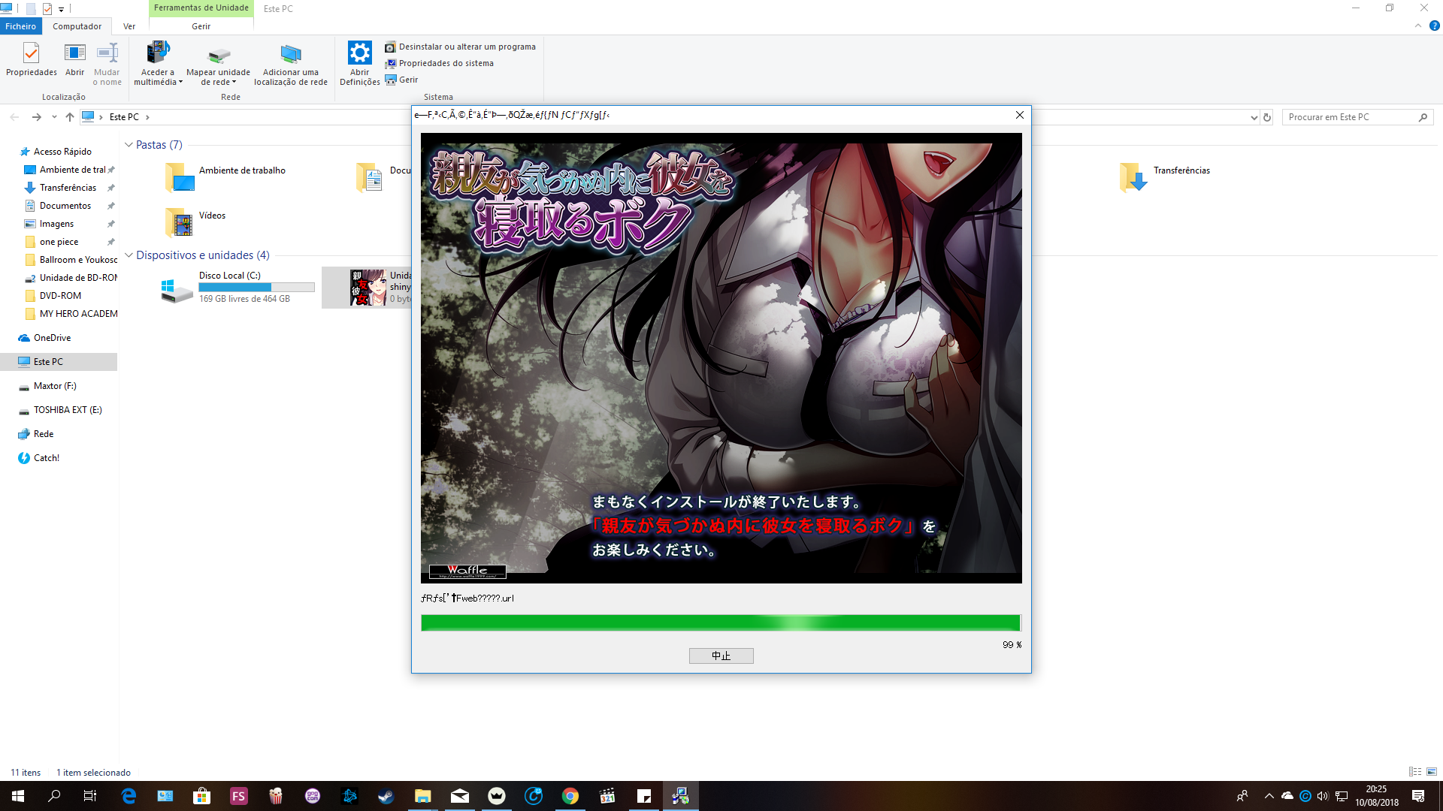Click the Refresh button

point(1267,117)
